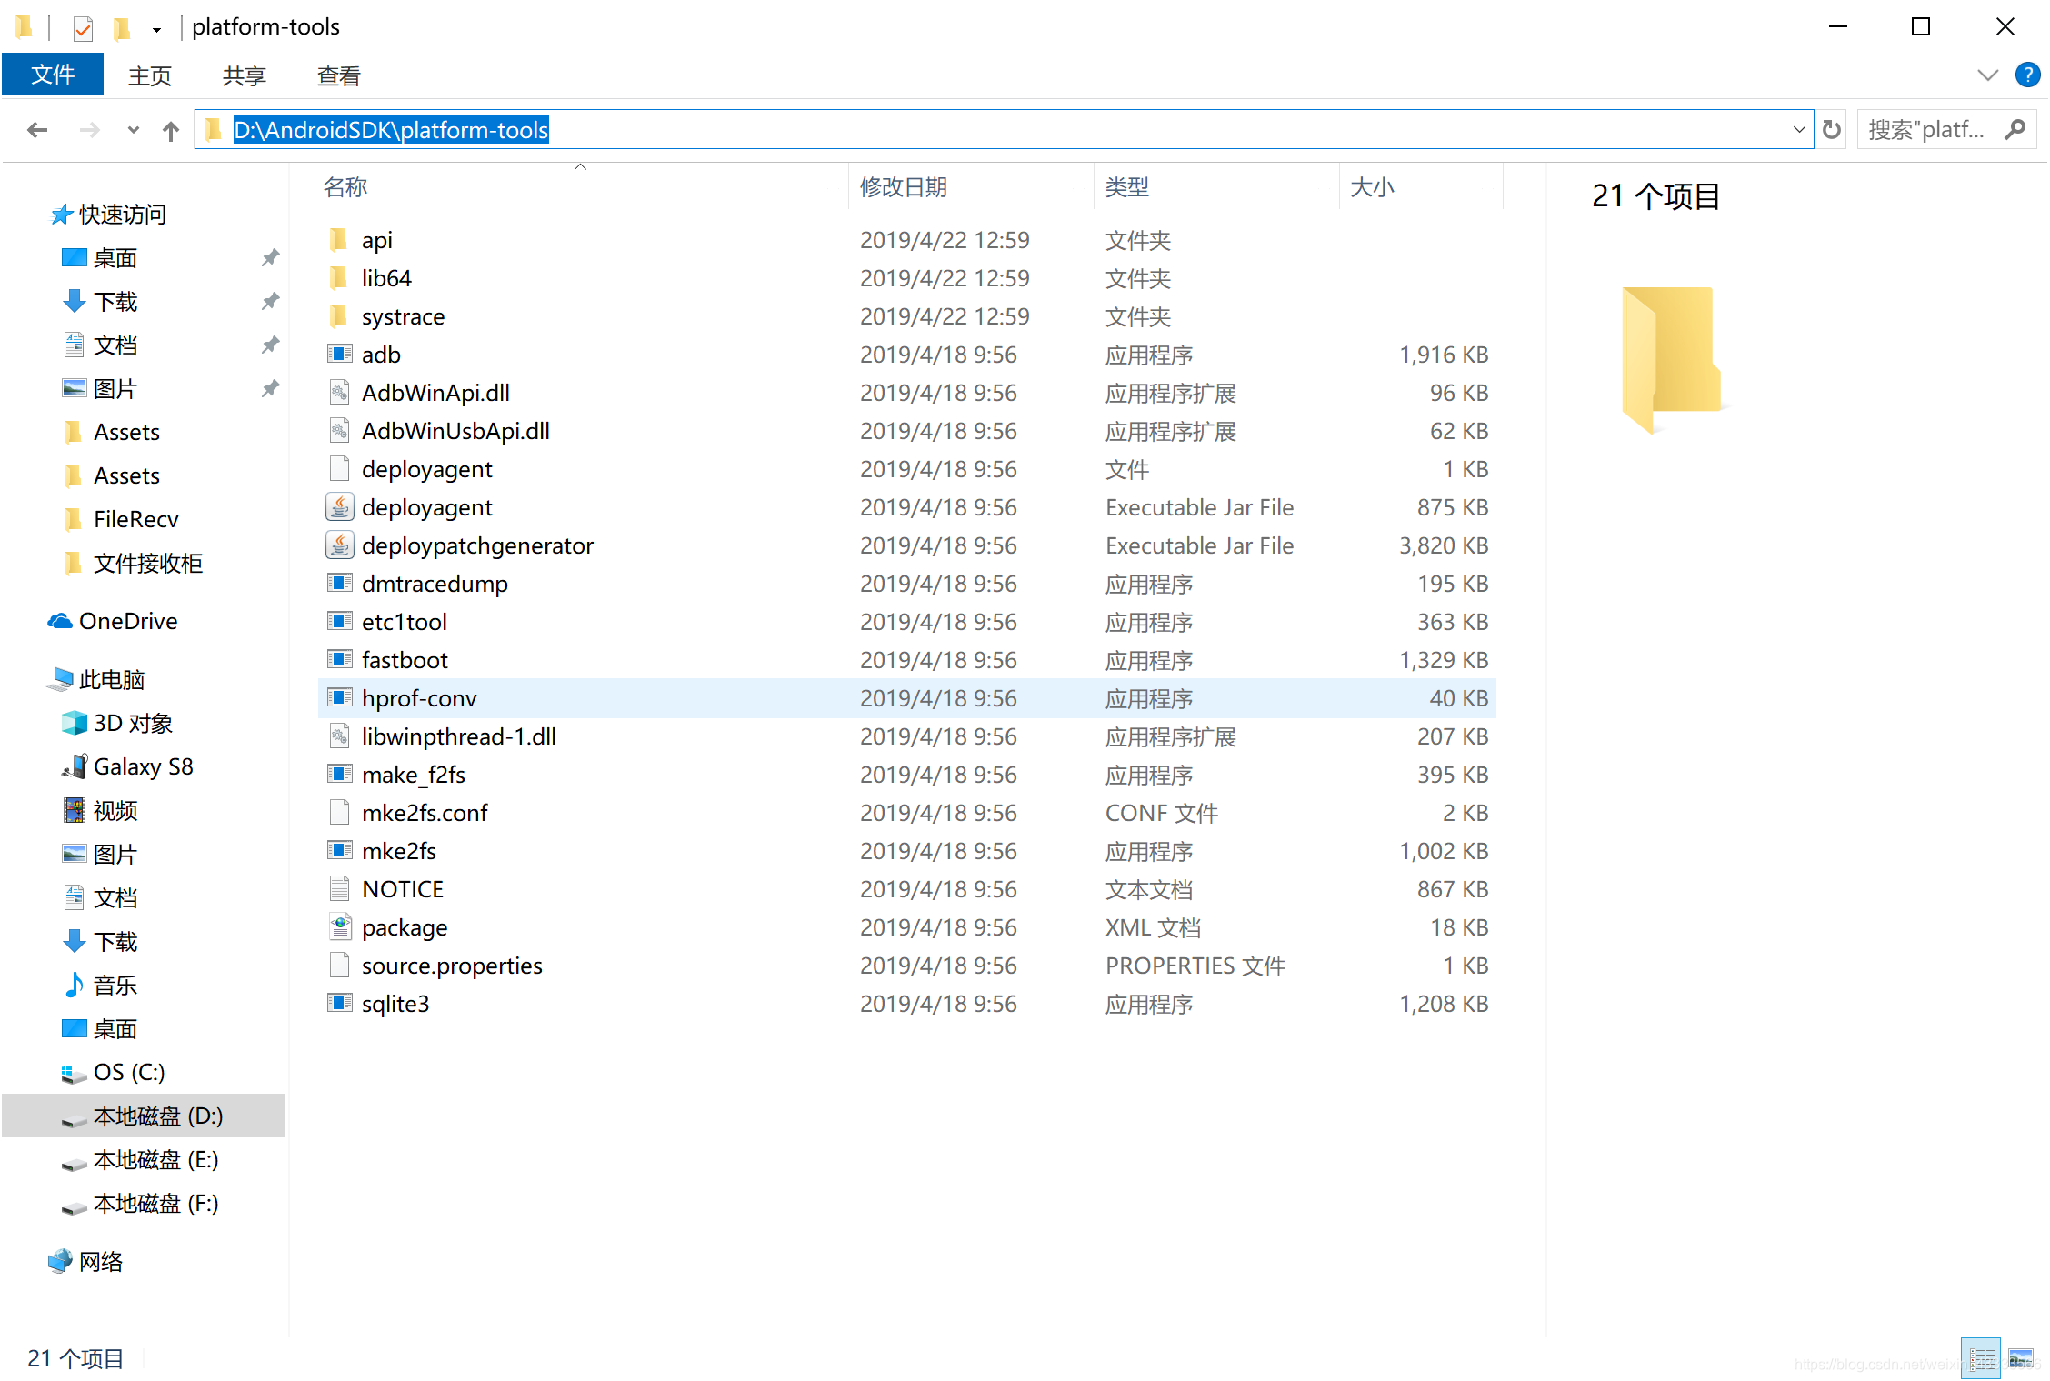This screenshot has width=2050, height=1381.
Task: Click the Forward navigation arrow
Action: coord(89,130)
